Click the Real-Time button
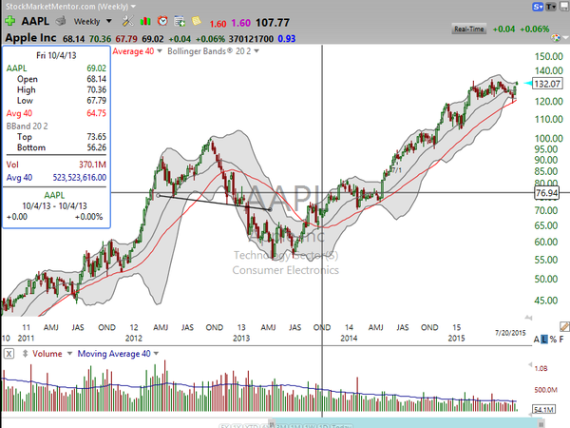 coord(469,29)
